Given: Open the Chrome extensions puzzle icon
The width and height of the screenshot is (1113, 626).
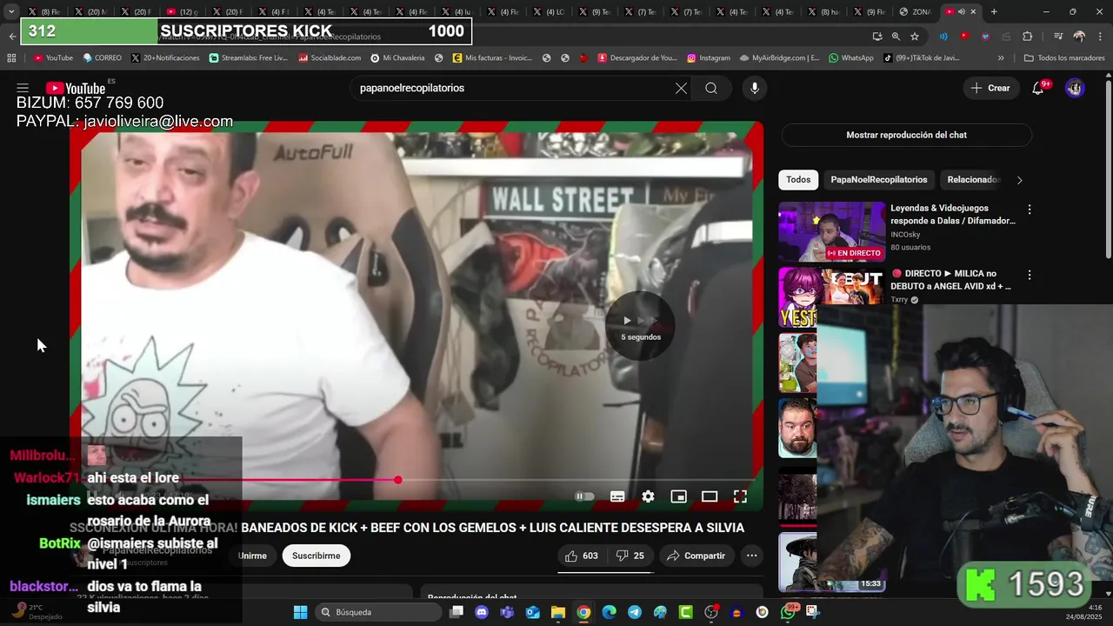Looking at the screenshot, I should click(x=1027, y=37).
